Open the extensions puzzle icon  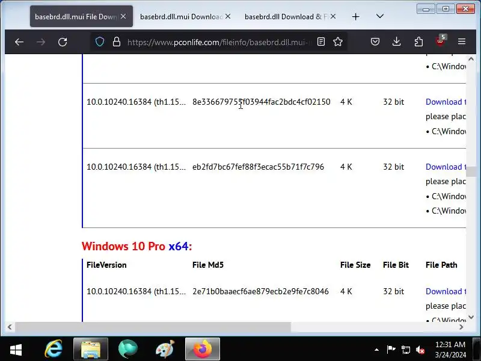tap(418, 42)
